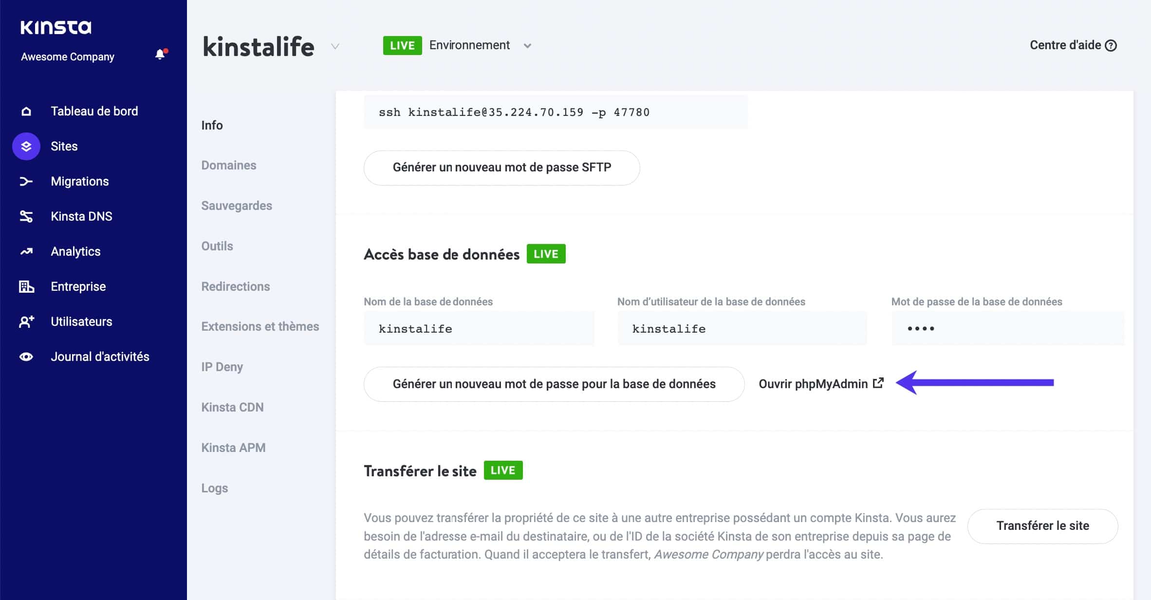Viewport: 1151px width, 600px height.
Task: Select the IP Deny menu item
Action: [x=222, y=366]
